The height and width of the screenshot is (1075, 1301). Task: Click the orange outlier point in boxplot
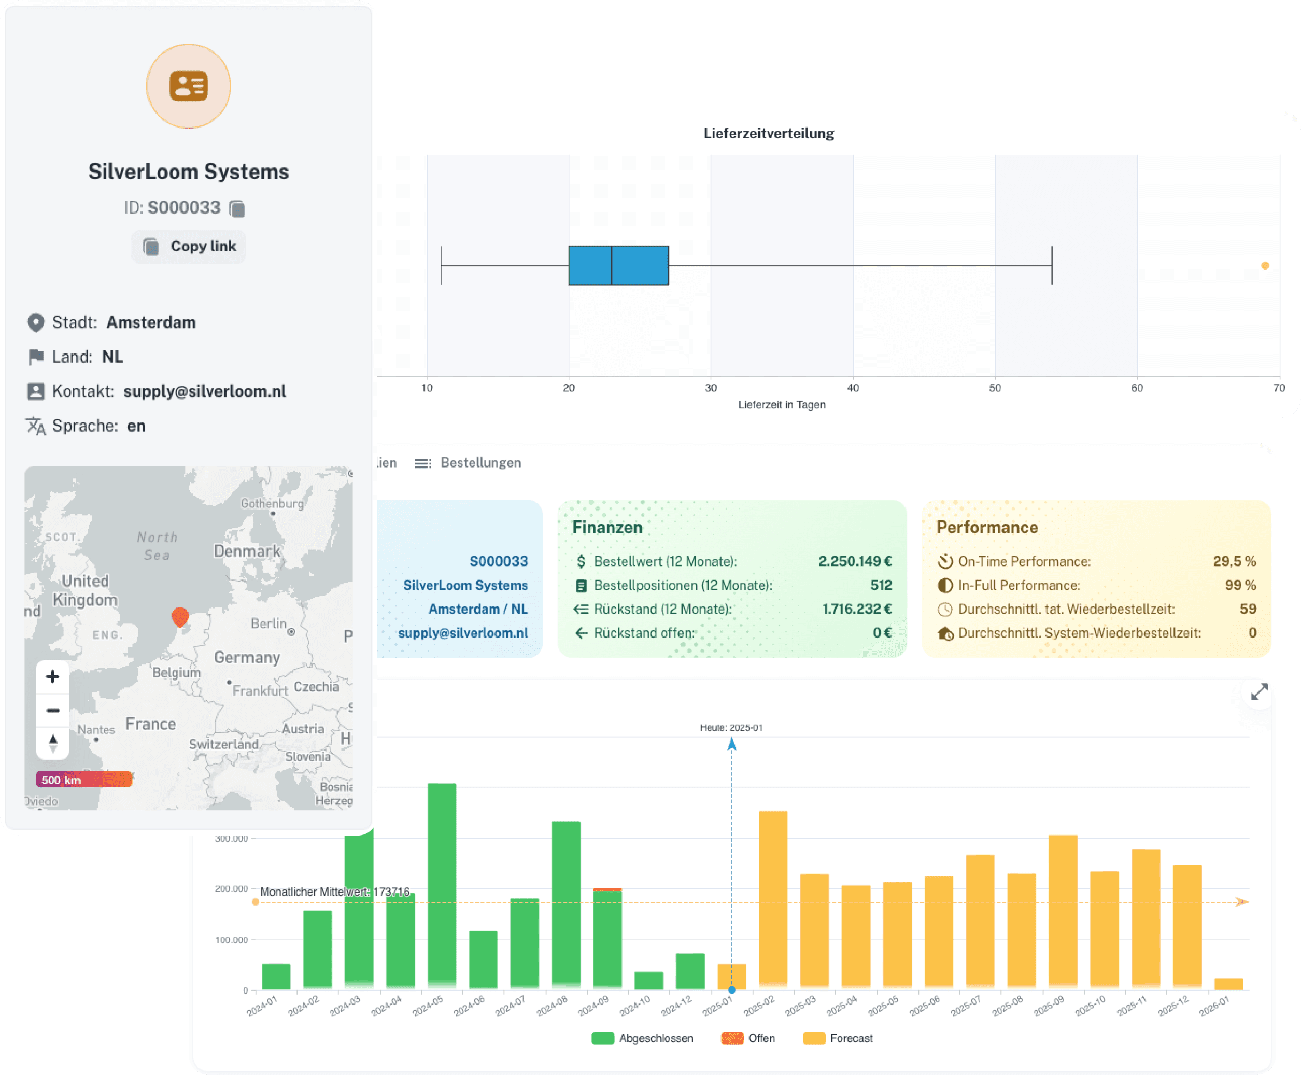tap(1265, 266)
